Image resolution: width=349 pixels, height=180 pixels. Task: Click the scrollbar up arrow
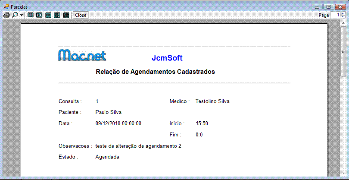[344, 23]
